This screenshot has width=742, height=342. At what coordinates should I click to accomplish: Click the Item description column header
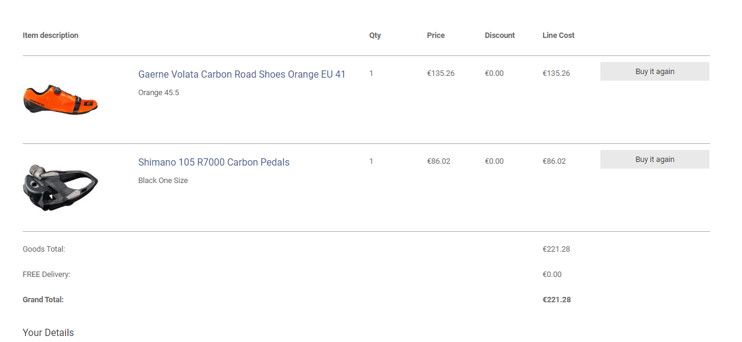(x=51, y=36)
